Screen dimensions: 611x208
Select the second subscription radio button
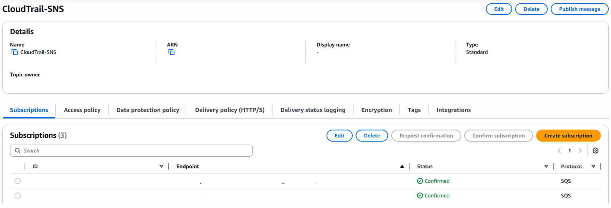[x=18, y=196]
